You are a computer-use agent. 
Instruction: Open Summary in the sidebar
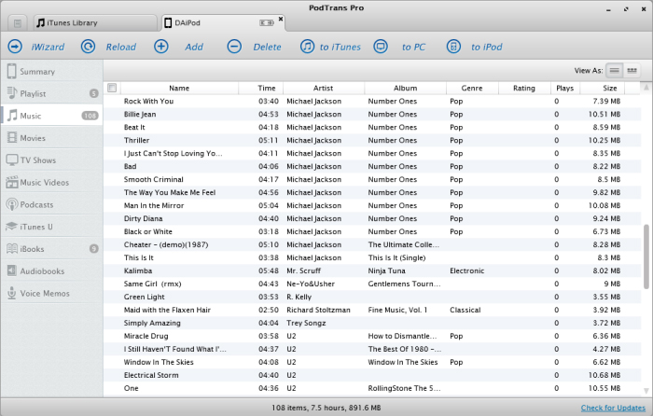(51, 71)
